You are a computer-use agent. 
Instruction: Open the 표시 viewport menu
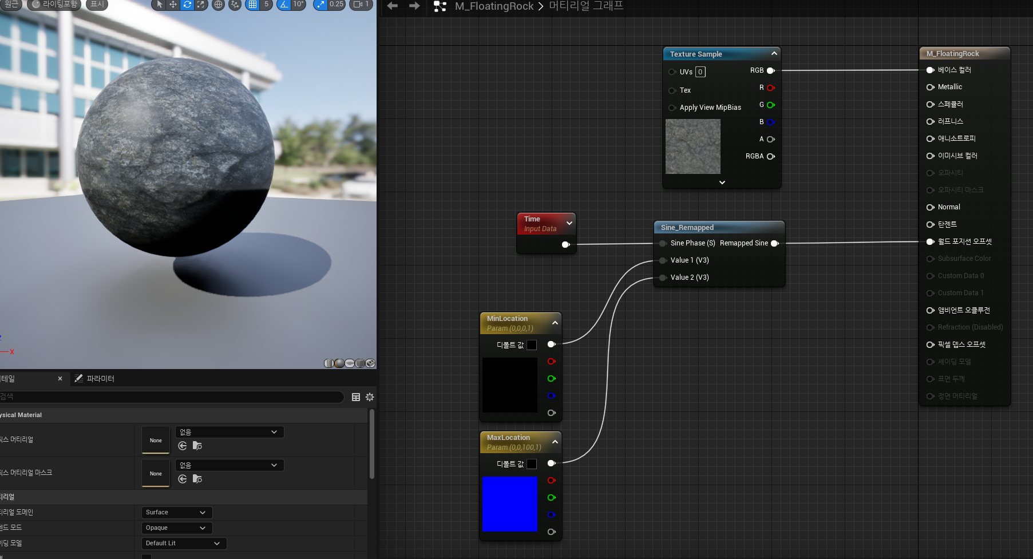[97, 5]
